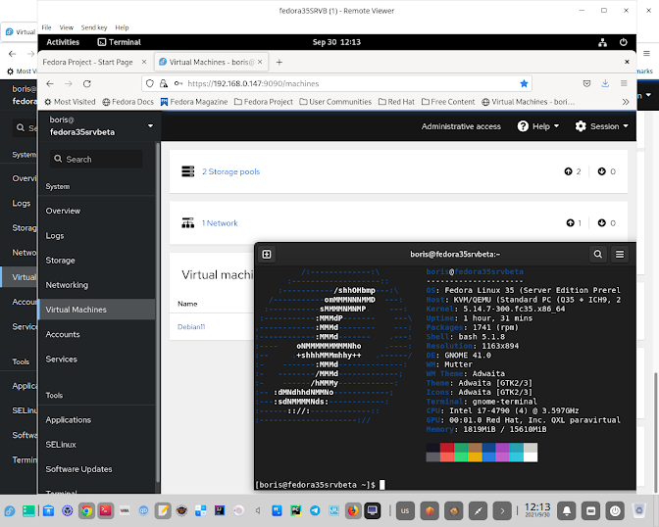
Task: Open the Session dropdown in Cockpit
Action: tap(601, 126)
